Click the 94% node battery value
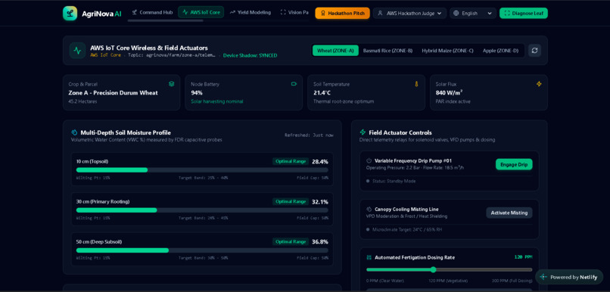 tap(197, 93)
